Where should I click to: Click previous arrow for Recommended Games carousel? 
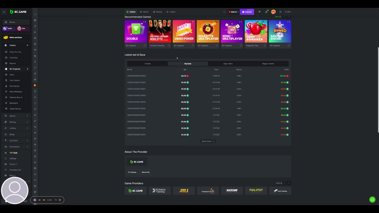(x=285, y=17)
